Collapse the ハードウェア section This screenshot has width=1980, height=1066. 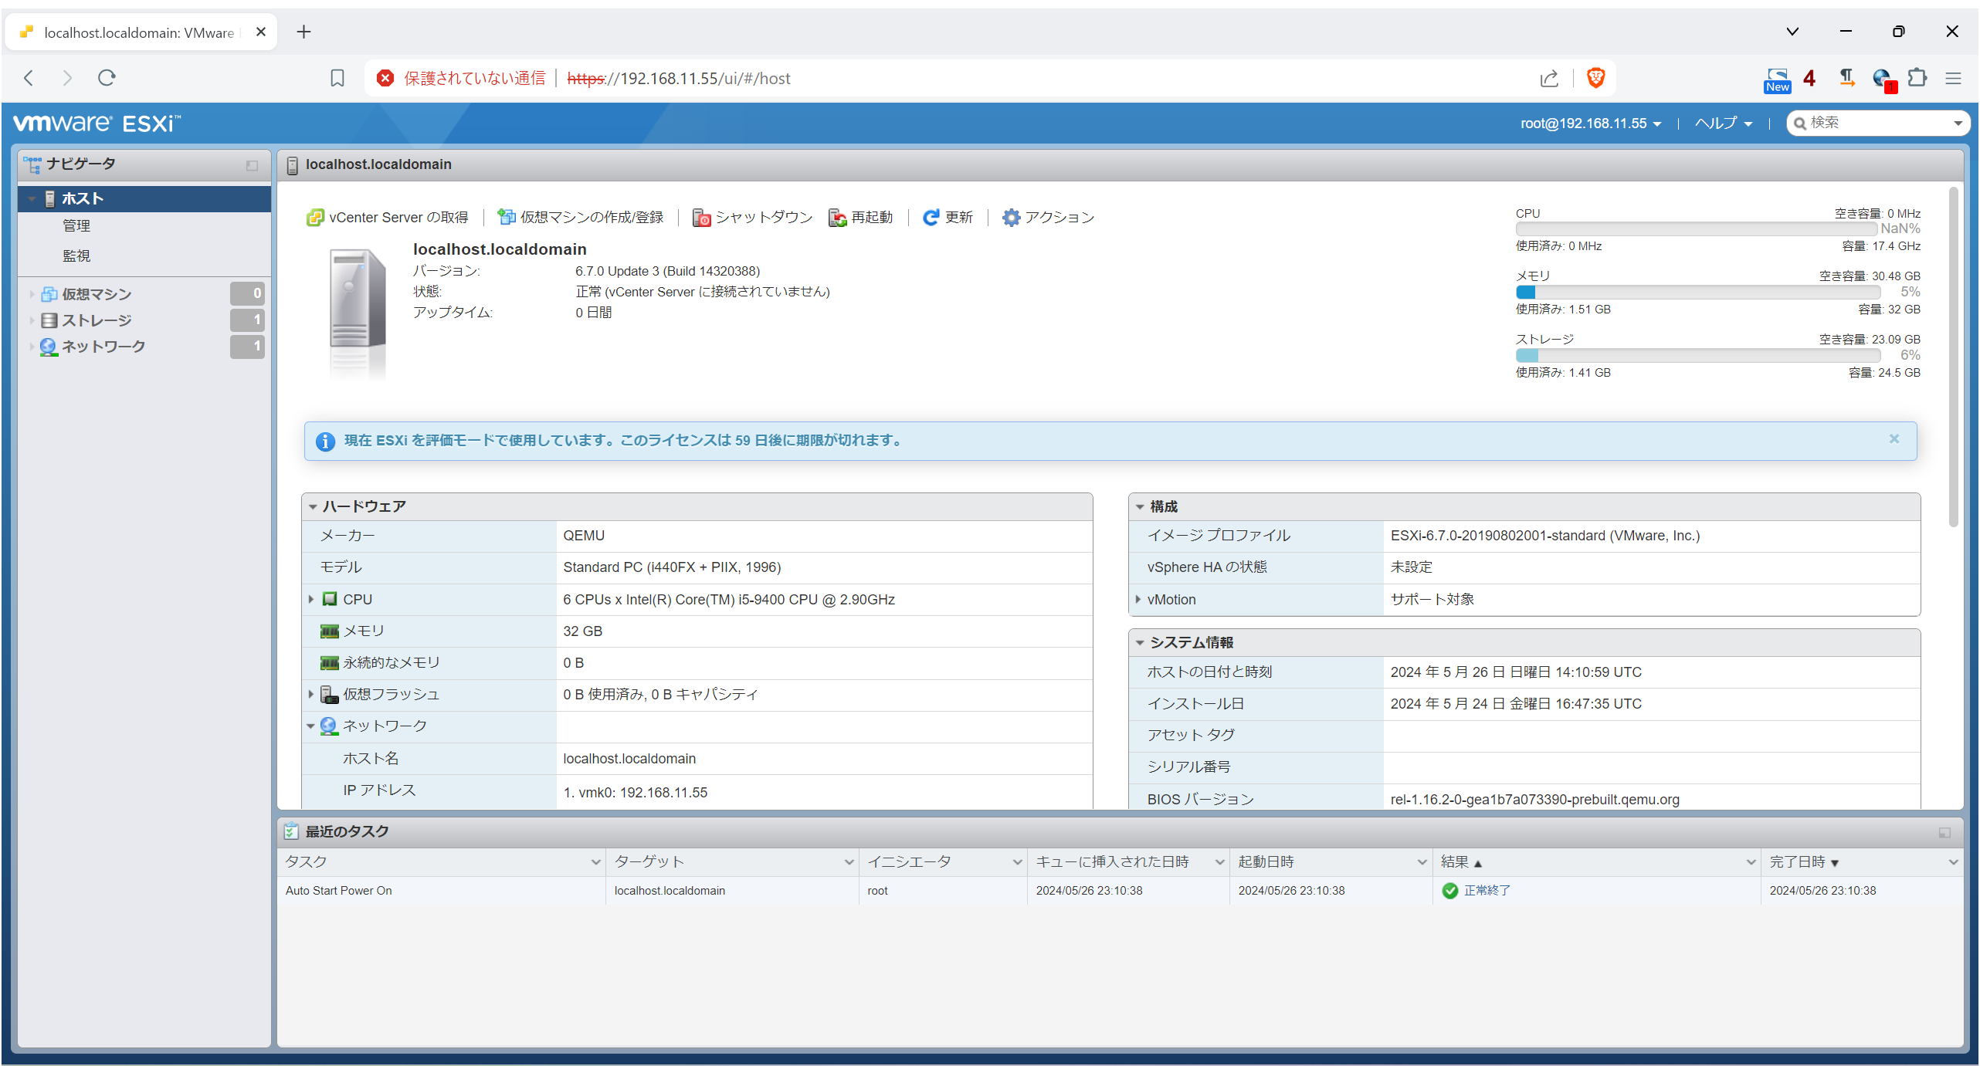(x=313, y=507)
